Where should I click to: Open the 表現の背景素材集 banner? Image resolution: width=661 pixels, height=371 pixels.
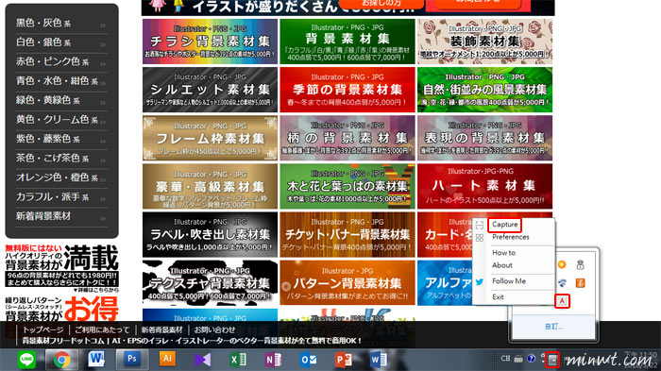coord(484,138)
